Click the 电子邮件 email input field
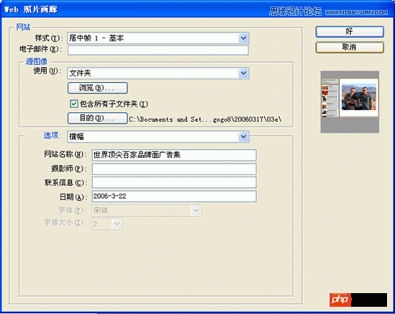This screenshot has height=314, width=395. pos(158,50)
